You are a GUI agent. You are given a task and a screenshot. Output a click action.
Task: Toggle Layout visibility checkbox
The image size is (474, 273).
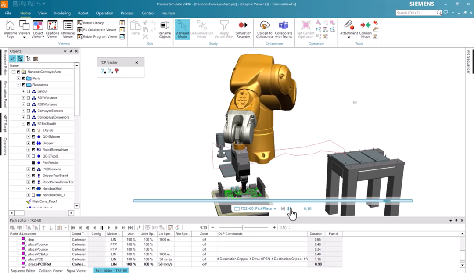coord(29,91)
